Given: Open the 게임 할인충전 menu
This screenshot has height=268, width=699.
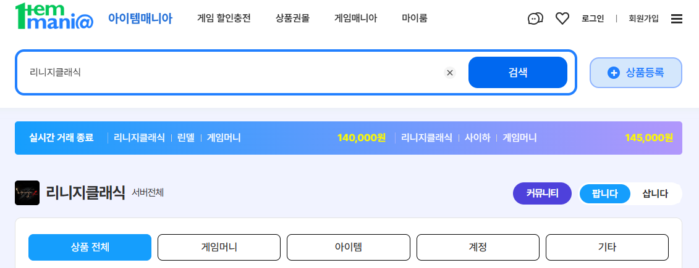Looking at the screenshot, I should click(x=224, y=18).
